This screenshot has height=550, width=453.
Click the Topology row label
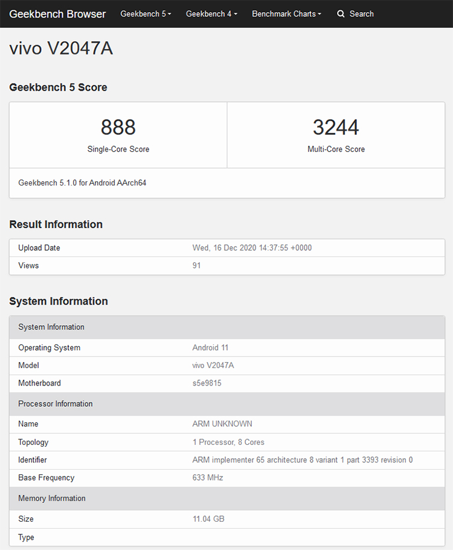coord(33,442)
